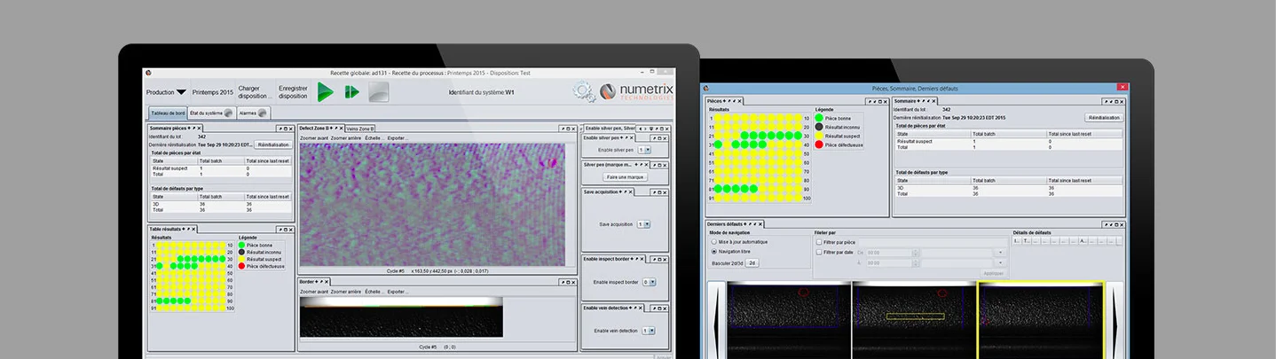Click Charger disposition in the toolbar

click(x=255, y=92)
